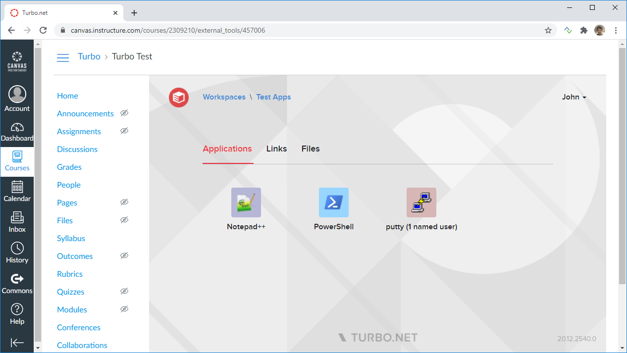This screenshot has height=353, width=627.
Task: Open Rubrics in course navigation
Action: tap(70, 274)
